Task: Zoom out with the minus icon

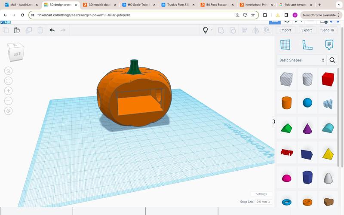Action: pyautogui.click(x=8, y=101)
